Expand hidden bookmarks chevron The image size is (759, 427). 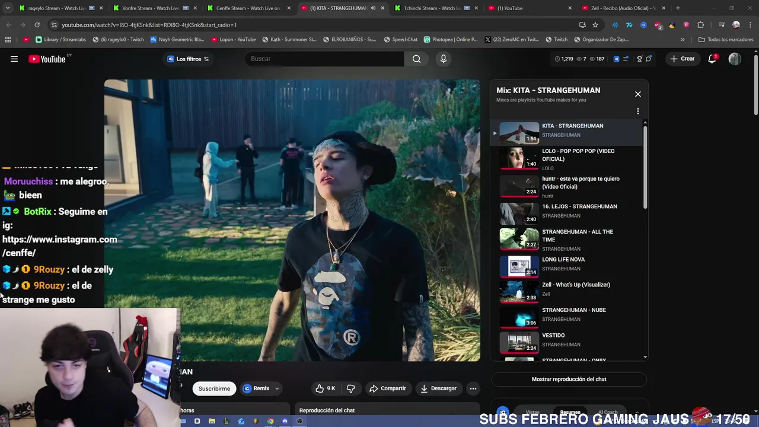(x=683, y=40)
